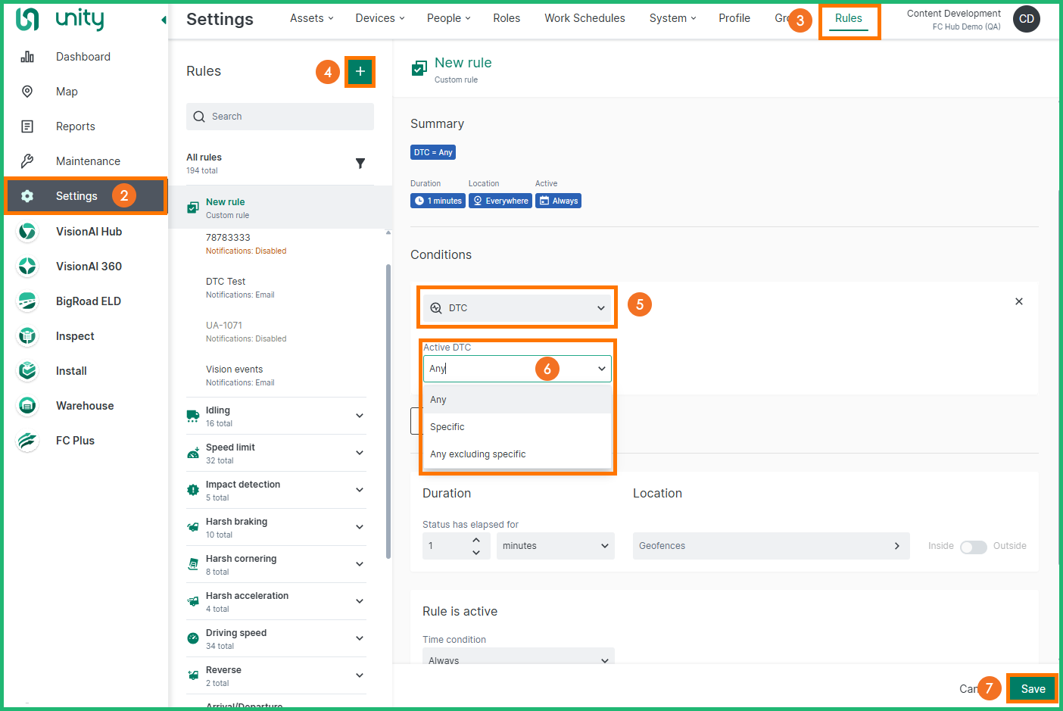The image size is (1063, 711).
Task: Remove the DTC condition with X
Action: pyautogui.click(x=1019, y=301)
